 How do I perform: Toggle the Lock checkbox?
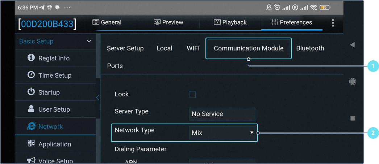point(192,95)
